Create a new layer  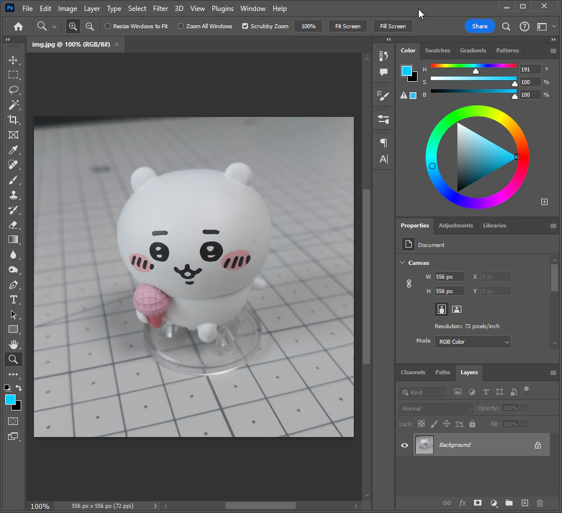point(525,503)
